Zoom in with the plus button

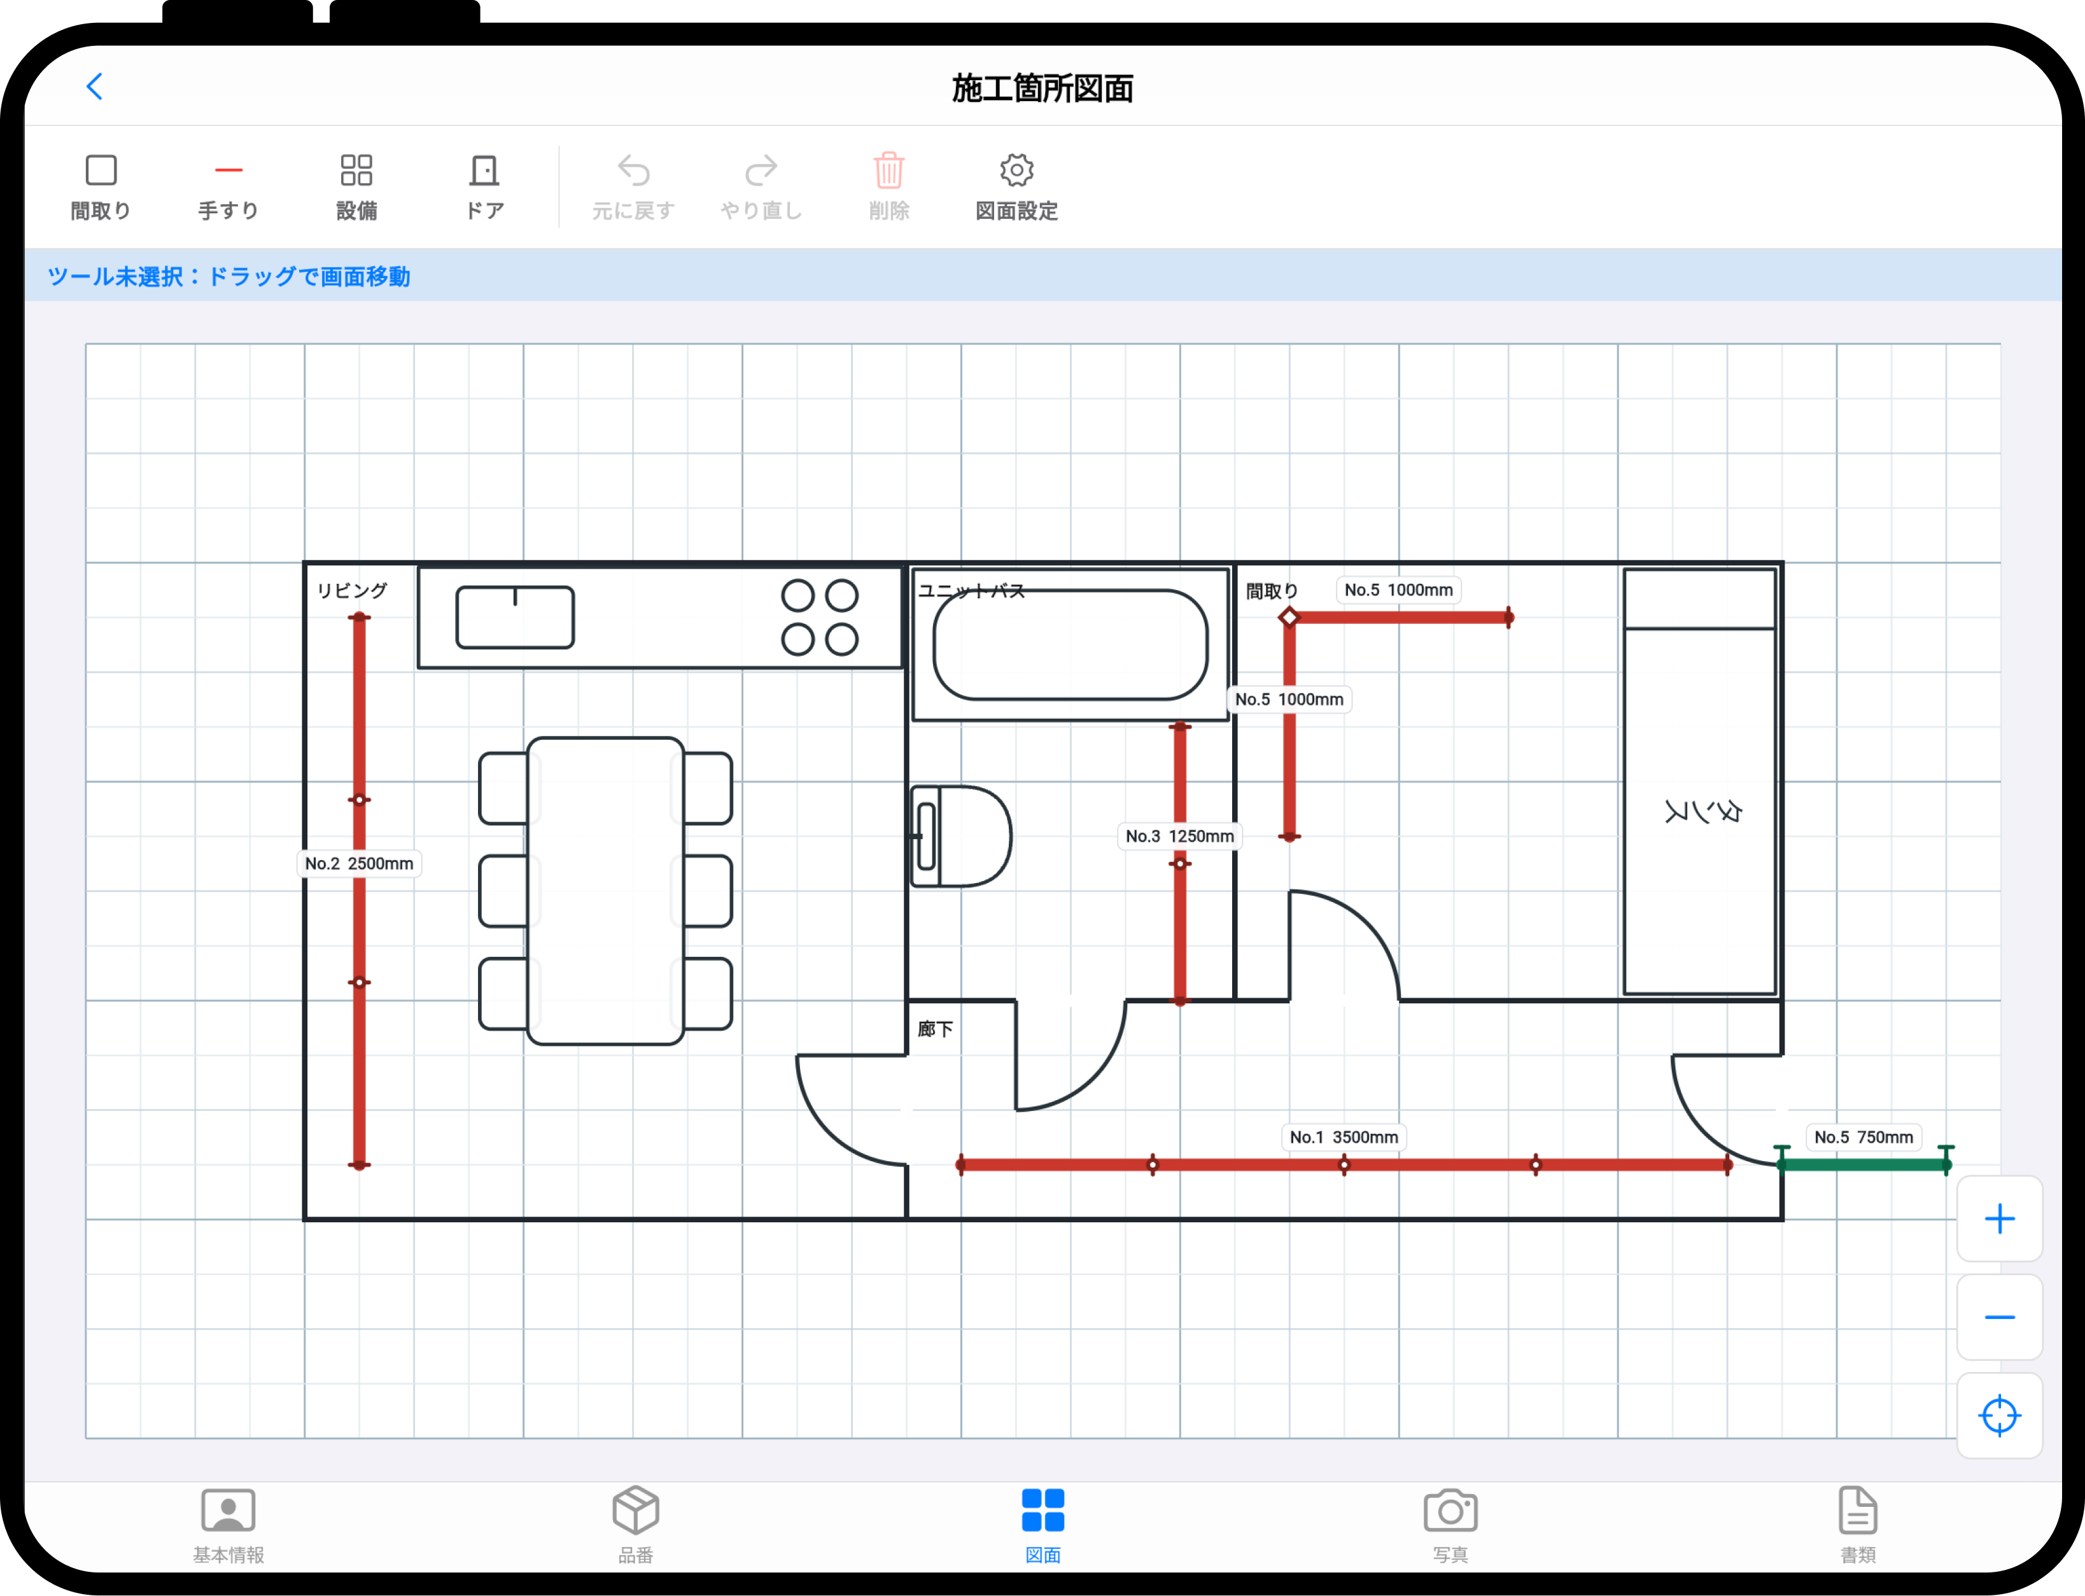click(2000, 1219)
